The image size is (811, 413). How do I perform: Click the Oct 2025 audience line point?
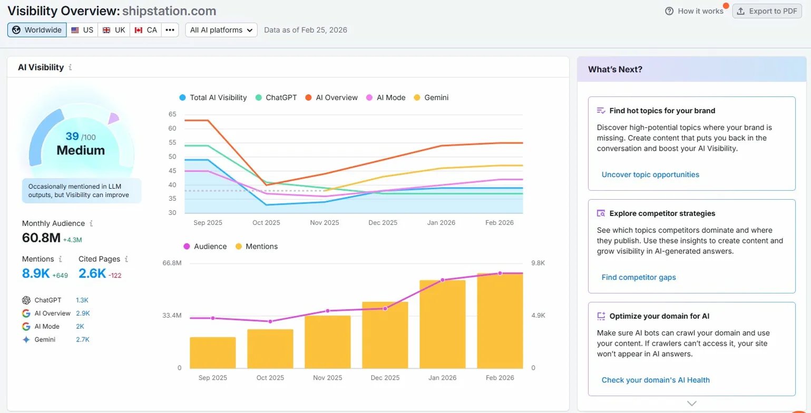(x=270, y=321)
